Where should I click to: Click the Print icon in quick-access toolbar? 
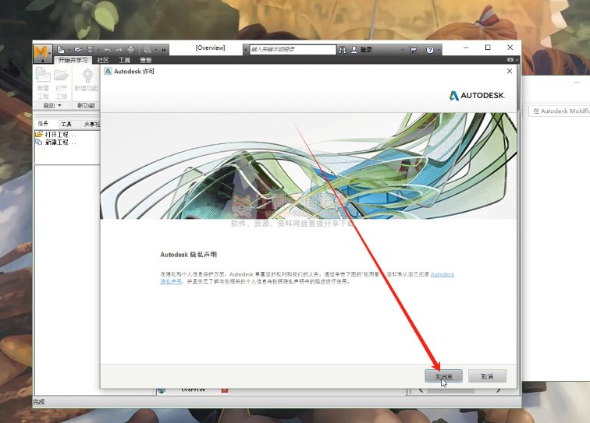tap(130, 50)
